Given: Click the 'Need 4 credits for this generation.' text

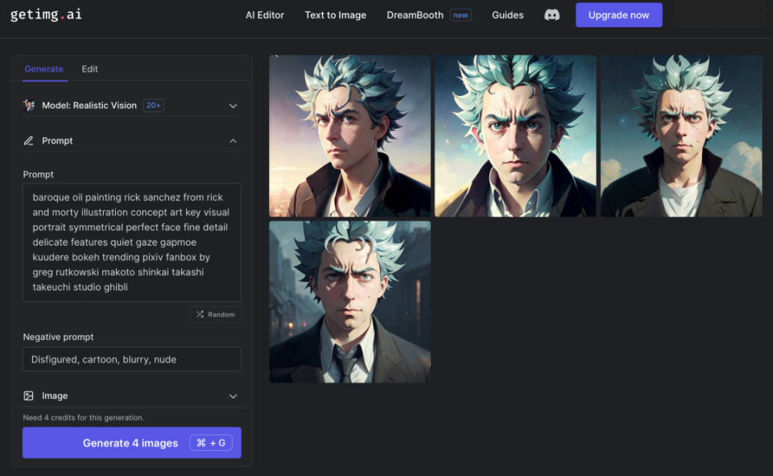Looking at the screenshot, I should (83, 417).
